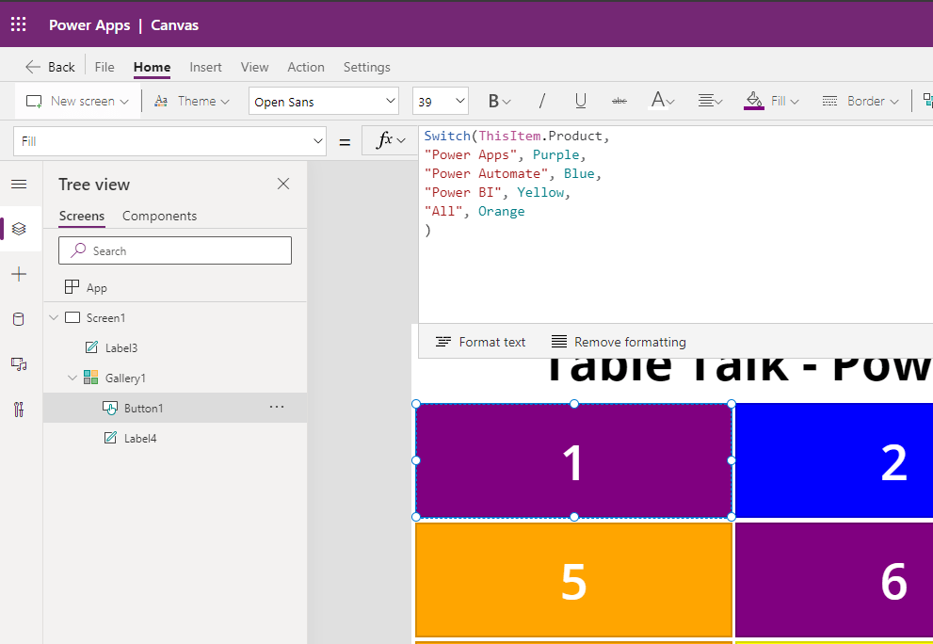Click the Power Apps title link
Image resolution: width=933 pixels, height=644 pixels.
[89, 25]
